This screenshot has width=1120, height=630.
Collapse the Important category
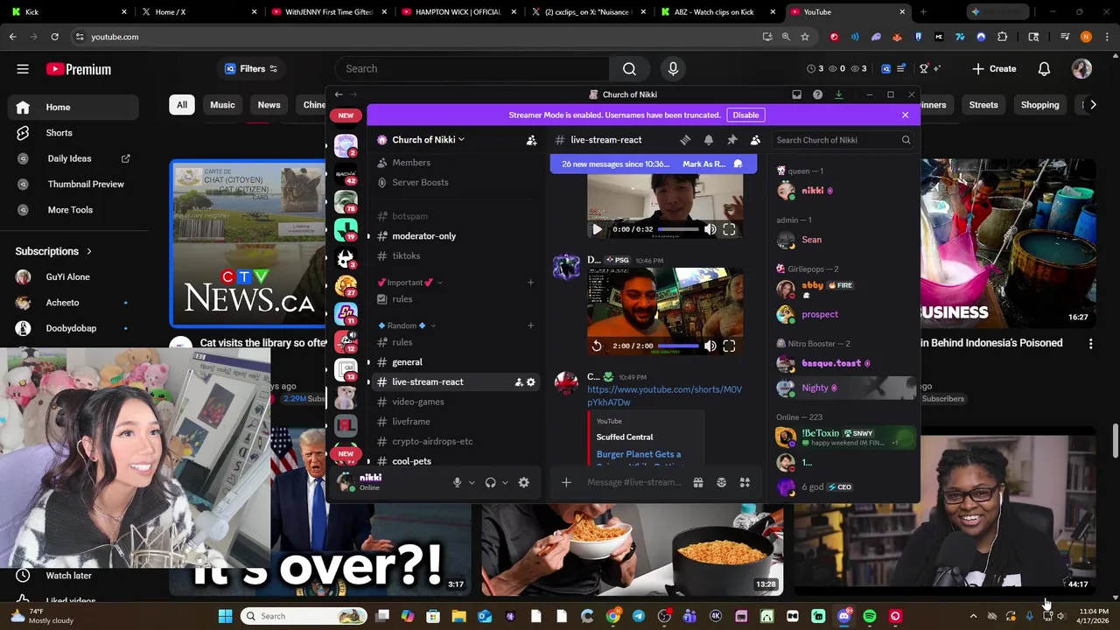tap(409, 283)
